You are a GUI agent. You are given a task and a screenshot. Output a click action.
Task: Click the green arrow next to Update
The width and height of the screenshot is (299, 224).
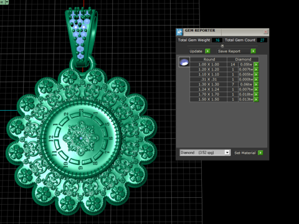207,51
